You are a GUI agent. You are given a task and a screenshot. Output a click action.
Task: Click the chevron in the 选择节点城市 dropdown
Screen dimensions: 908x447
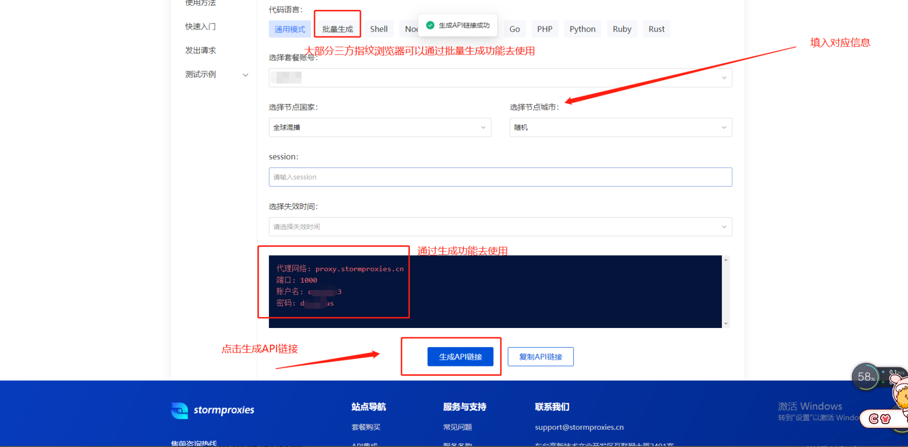coord(724,128)
